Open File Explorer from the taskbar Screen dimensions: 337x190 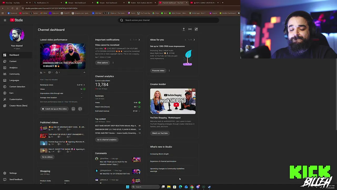click(169, 187)
